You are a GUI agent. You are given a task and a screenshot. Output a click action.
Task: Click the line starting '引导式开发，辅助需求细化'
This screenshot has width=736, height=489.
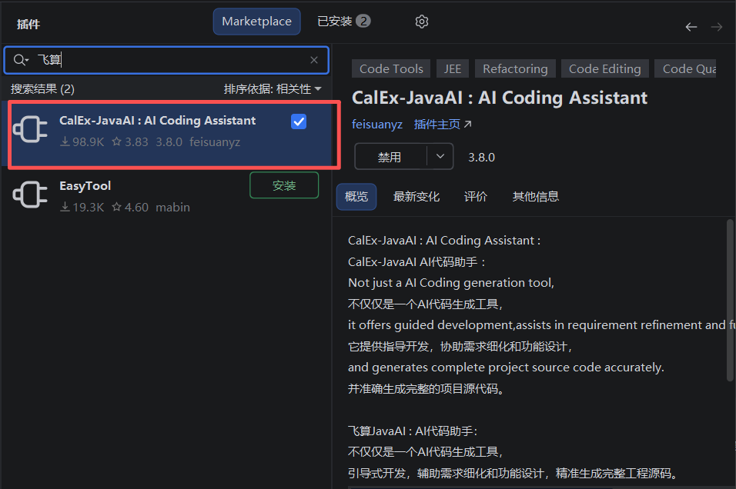[x=514, y=473]
